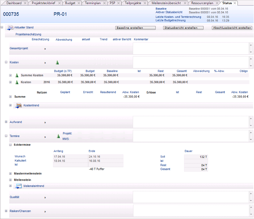
Task: Click the Gesamtprojekt link
Action: pos(19,48)
